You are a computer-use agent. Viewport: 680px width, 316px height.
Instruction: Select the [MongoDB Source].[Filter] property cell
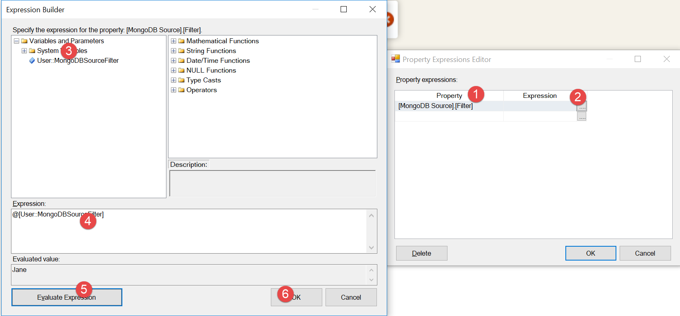point(449,106)
